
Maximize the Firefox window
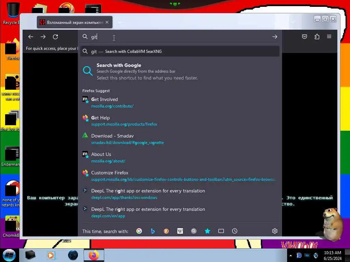(325, 19)
